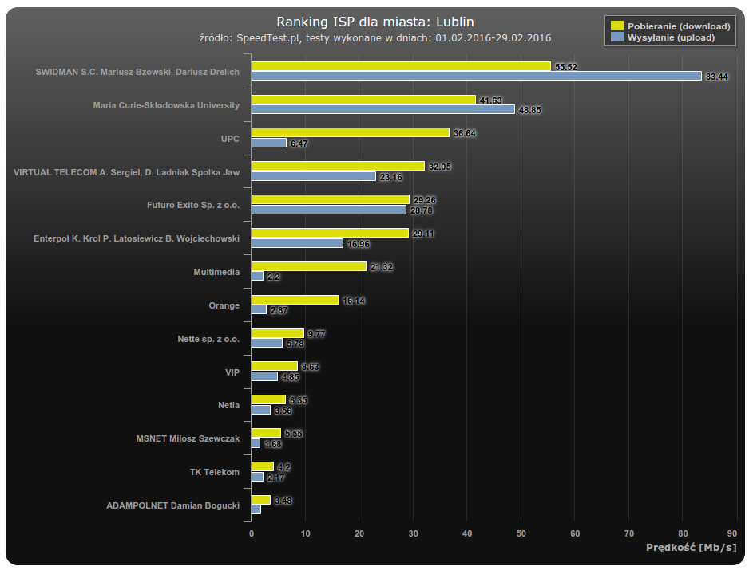Viewport: 749px width, 578px height.
Task: Select the TK Telekom label
Action: click(215, 472)
